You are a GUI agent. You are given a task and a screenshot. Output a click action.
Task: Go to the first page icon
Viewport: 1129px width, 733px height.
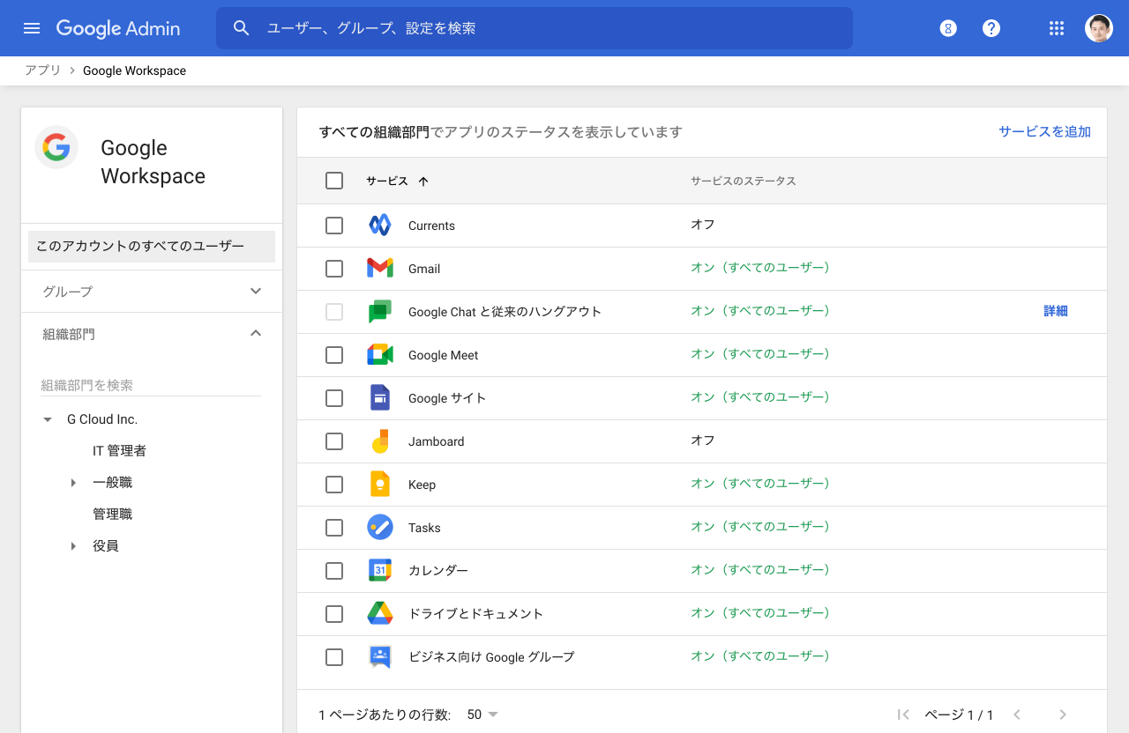point(902,714)
